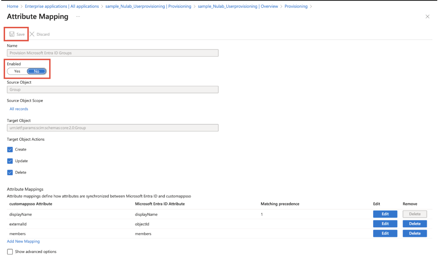Uncheck the Create target action checkbox
The image size is (443, 264).
pos(10,150)
